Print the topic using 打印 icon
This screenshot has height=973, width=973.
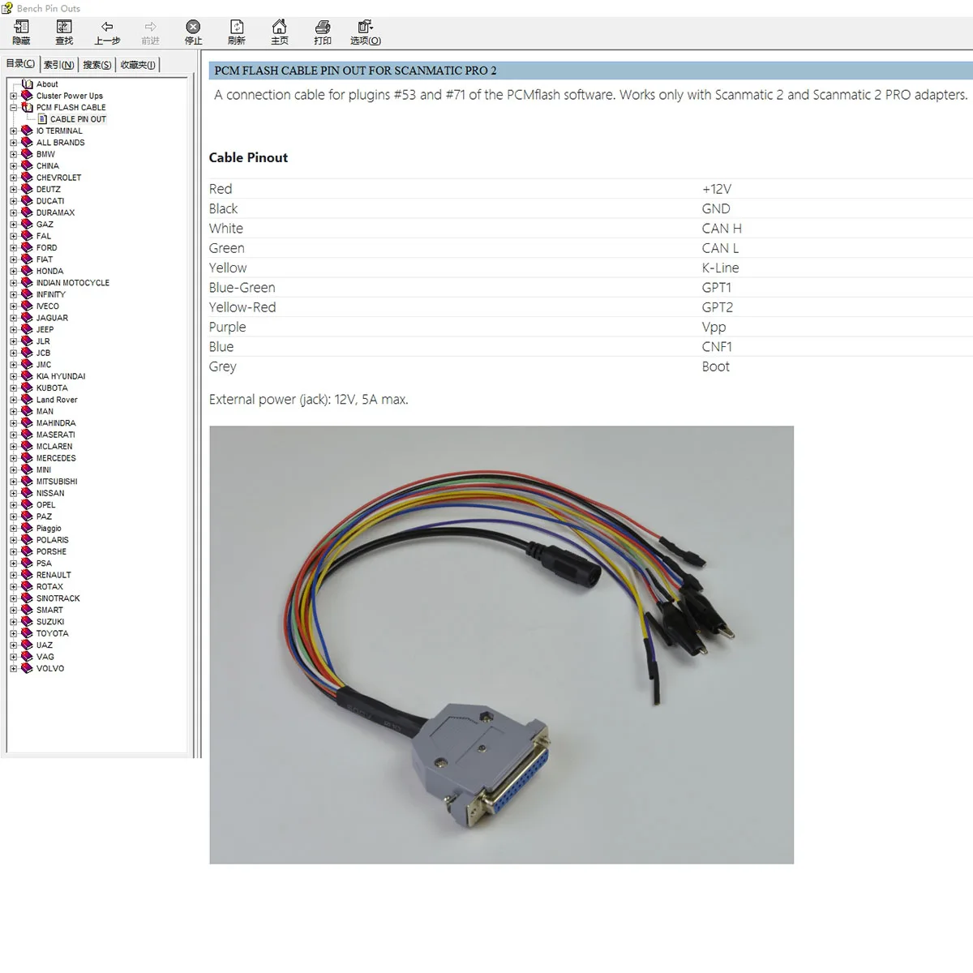click(x=322, y=32)
